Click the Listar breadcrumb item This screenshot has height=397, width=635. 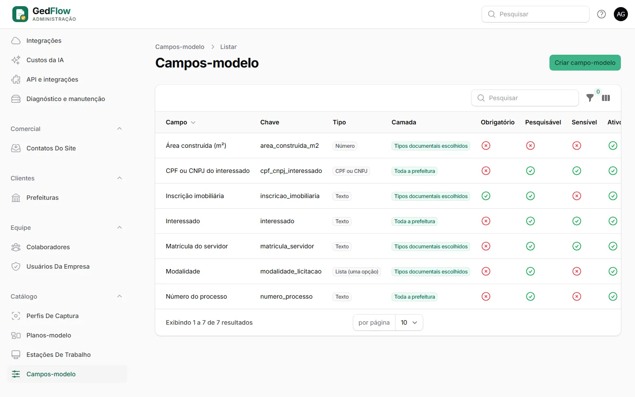[228, 47]
